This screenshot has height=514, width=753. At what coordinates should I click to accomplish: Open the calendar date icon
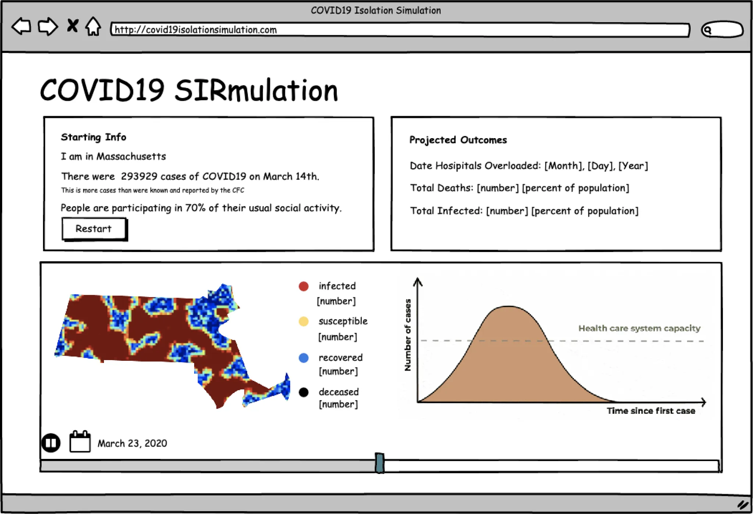80,441
